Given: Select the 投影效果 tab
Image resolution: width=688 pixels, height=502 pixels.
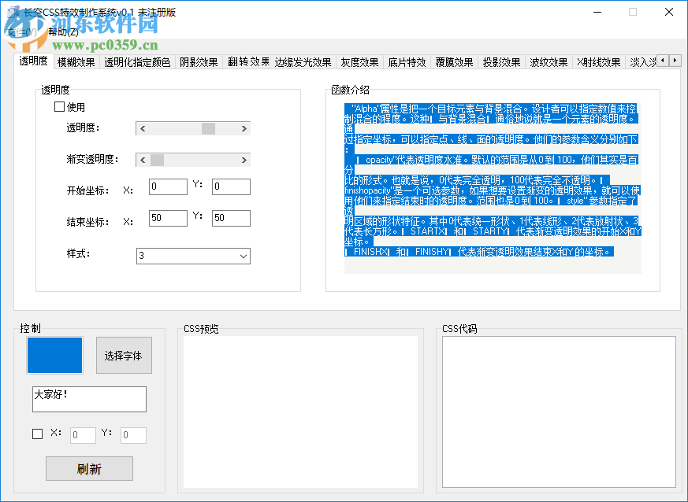Looking at the screenshot, I should (500, 62).
